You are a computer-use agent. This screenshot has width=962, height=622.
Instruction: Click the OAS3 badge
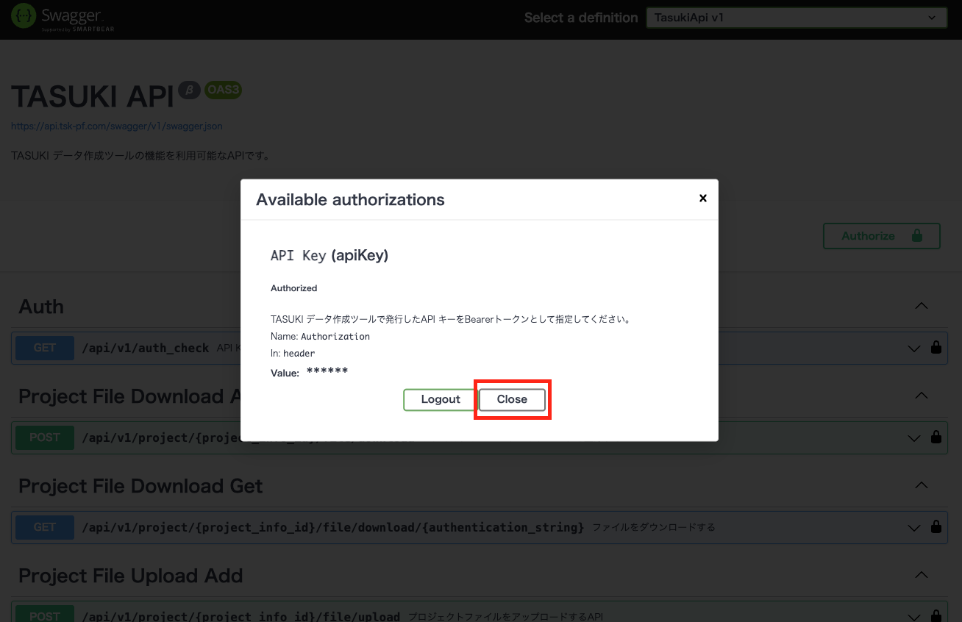(x=223, y=90)
